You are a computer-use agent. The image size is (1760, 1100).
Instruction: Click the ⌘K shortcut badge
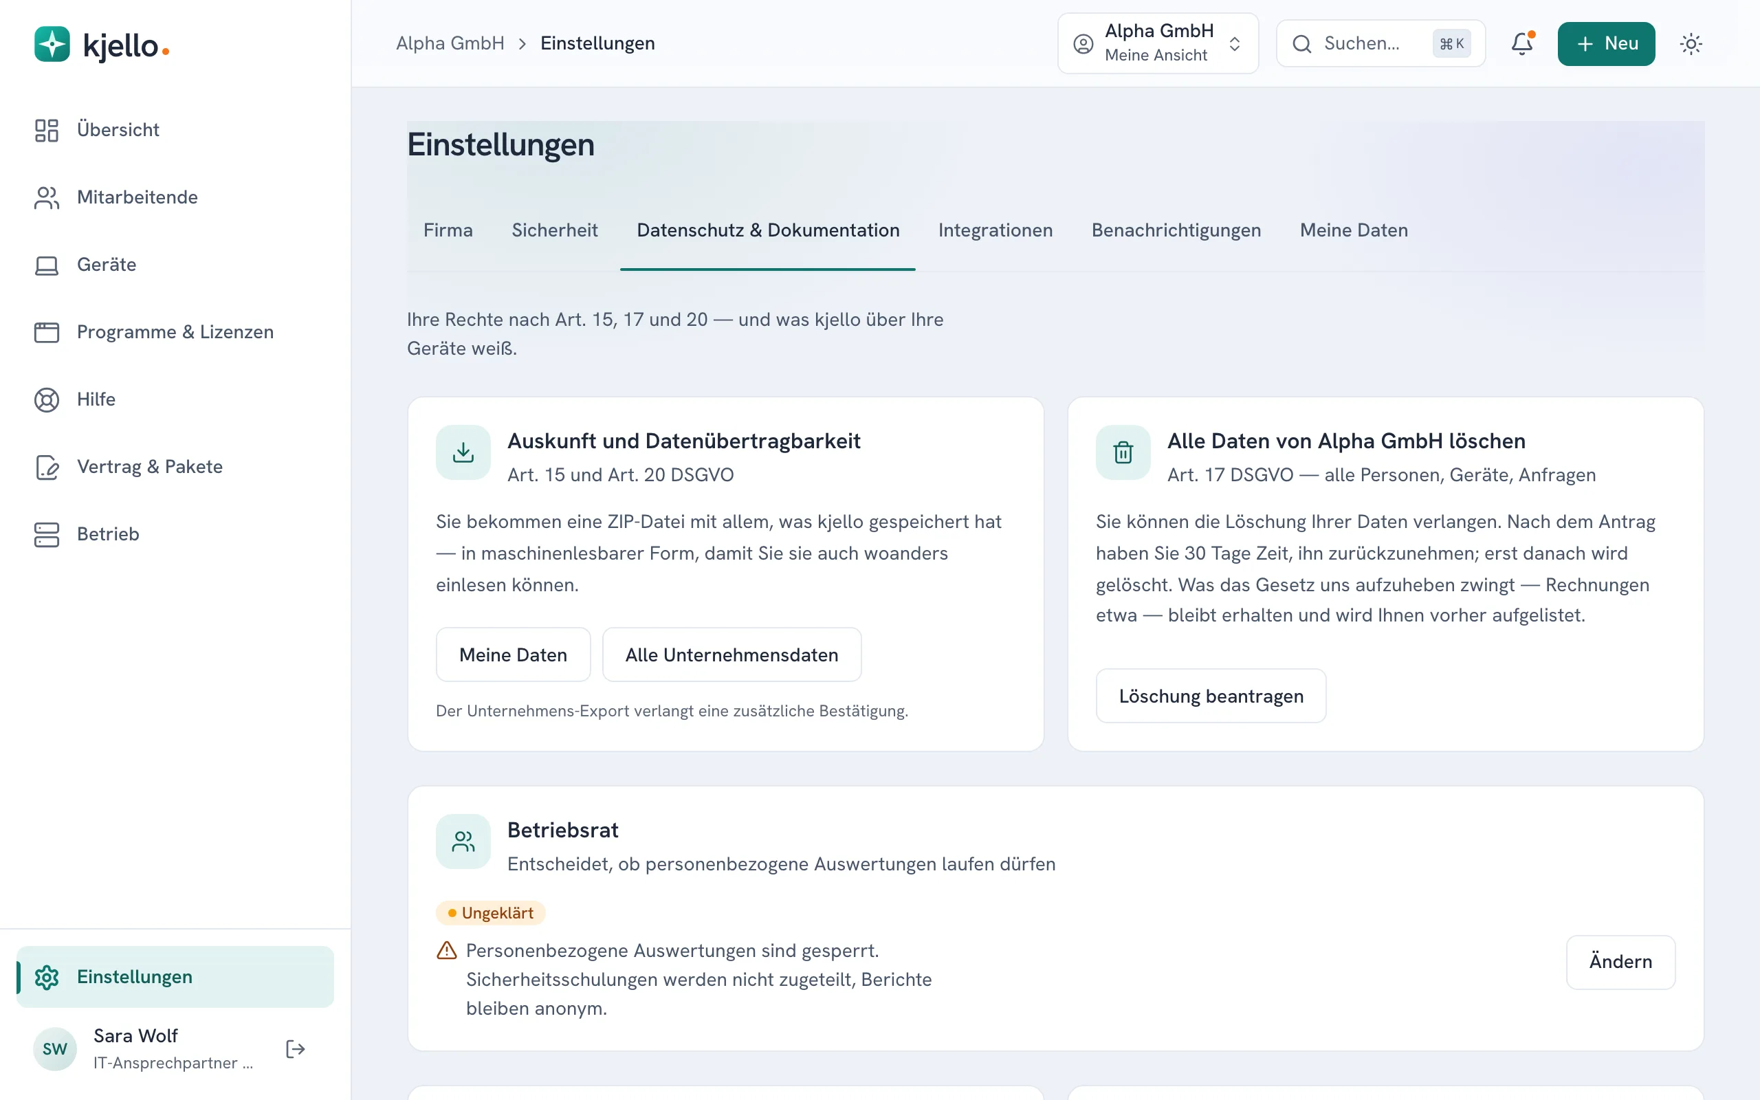tap(1451, 43)
